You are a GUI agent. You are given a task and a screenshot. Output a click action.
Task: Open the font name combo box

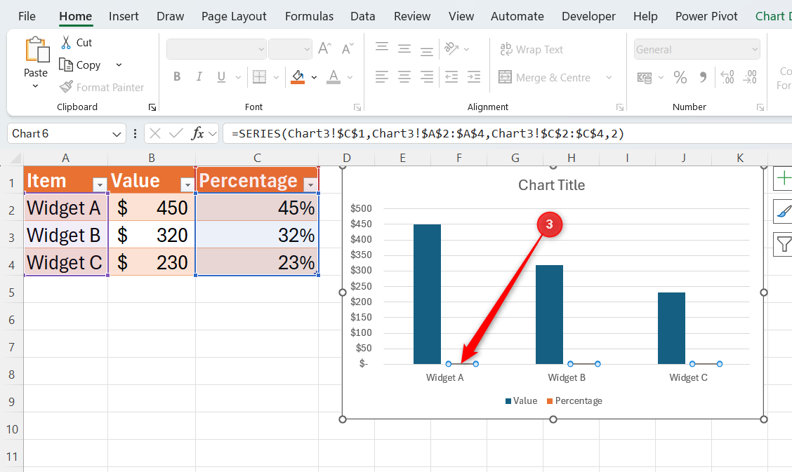pyautogui.click(x=216, y=49)
